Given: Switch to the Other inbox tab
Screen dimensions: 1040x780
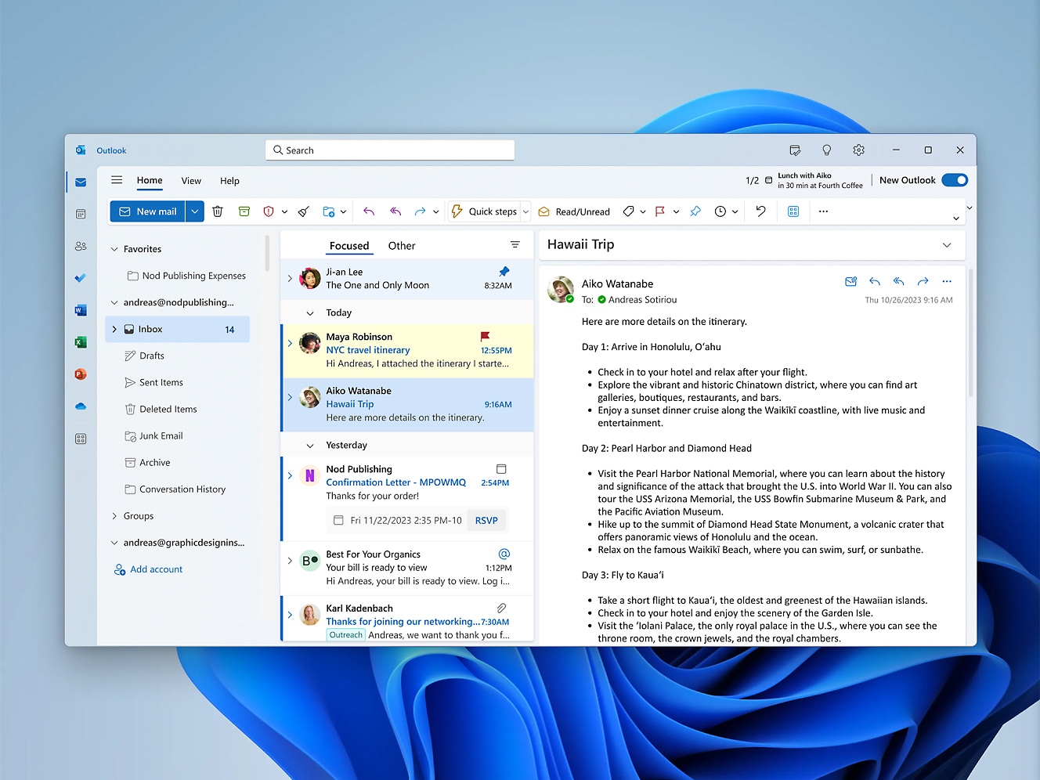Looking at the screenshot, I should coord(401,246).
